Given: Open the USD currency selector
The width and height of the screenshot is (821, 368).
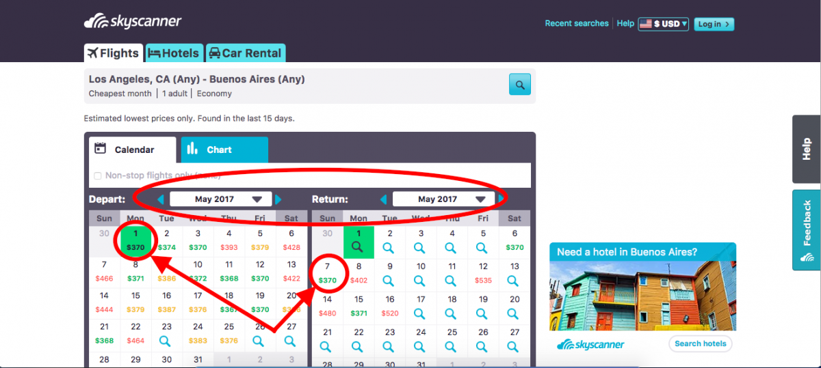Looking at the screenshot, I should [x=663, y=24].
